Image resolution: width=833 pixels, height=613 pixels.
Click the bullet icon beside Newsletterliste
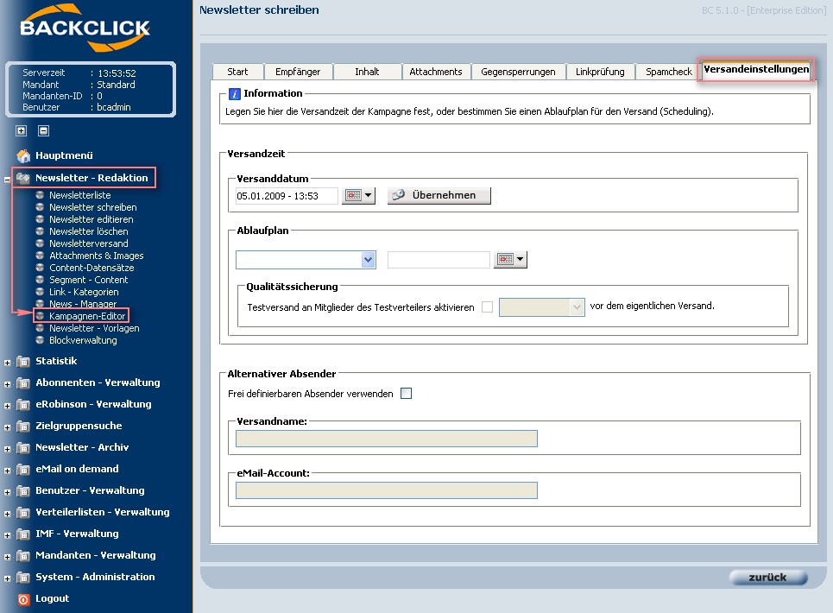(x=40, y=194)
